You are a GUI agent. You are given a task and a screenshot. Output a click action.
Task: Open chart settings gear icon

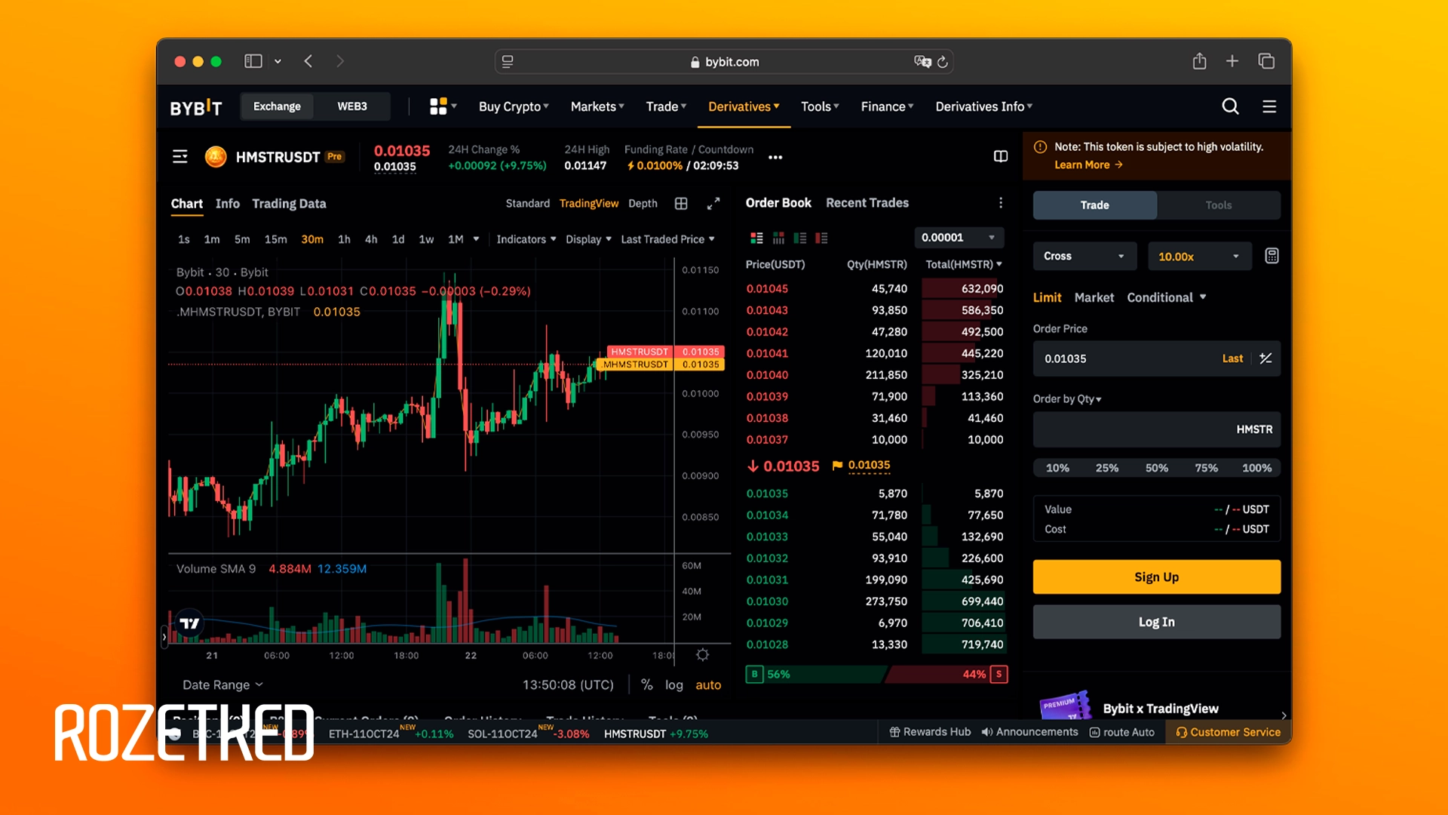(702, 655)
